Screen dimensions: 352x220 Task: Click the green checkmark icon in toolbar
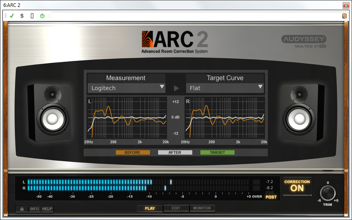click(12, 16)
